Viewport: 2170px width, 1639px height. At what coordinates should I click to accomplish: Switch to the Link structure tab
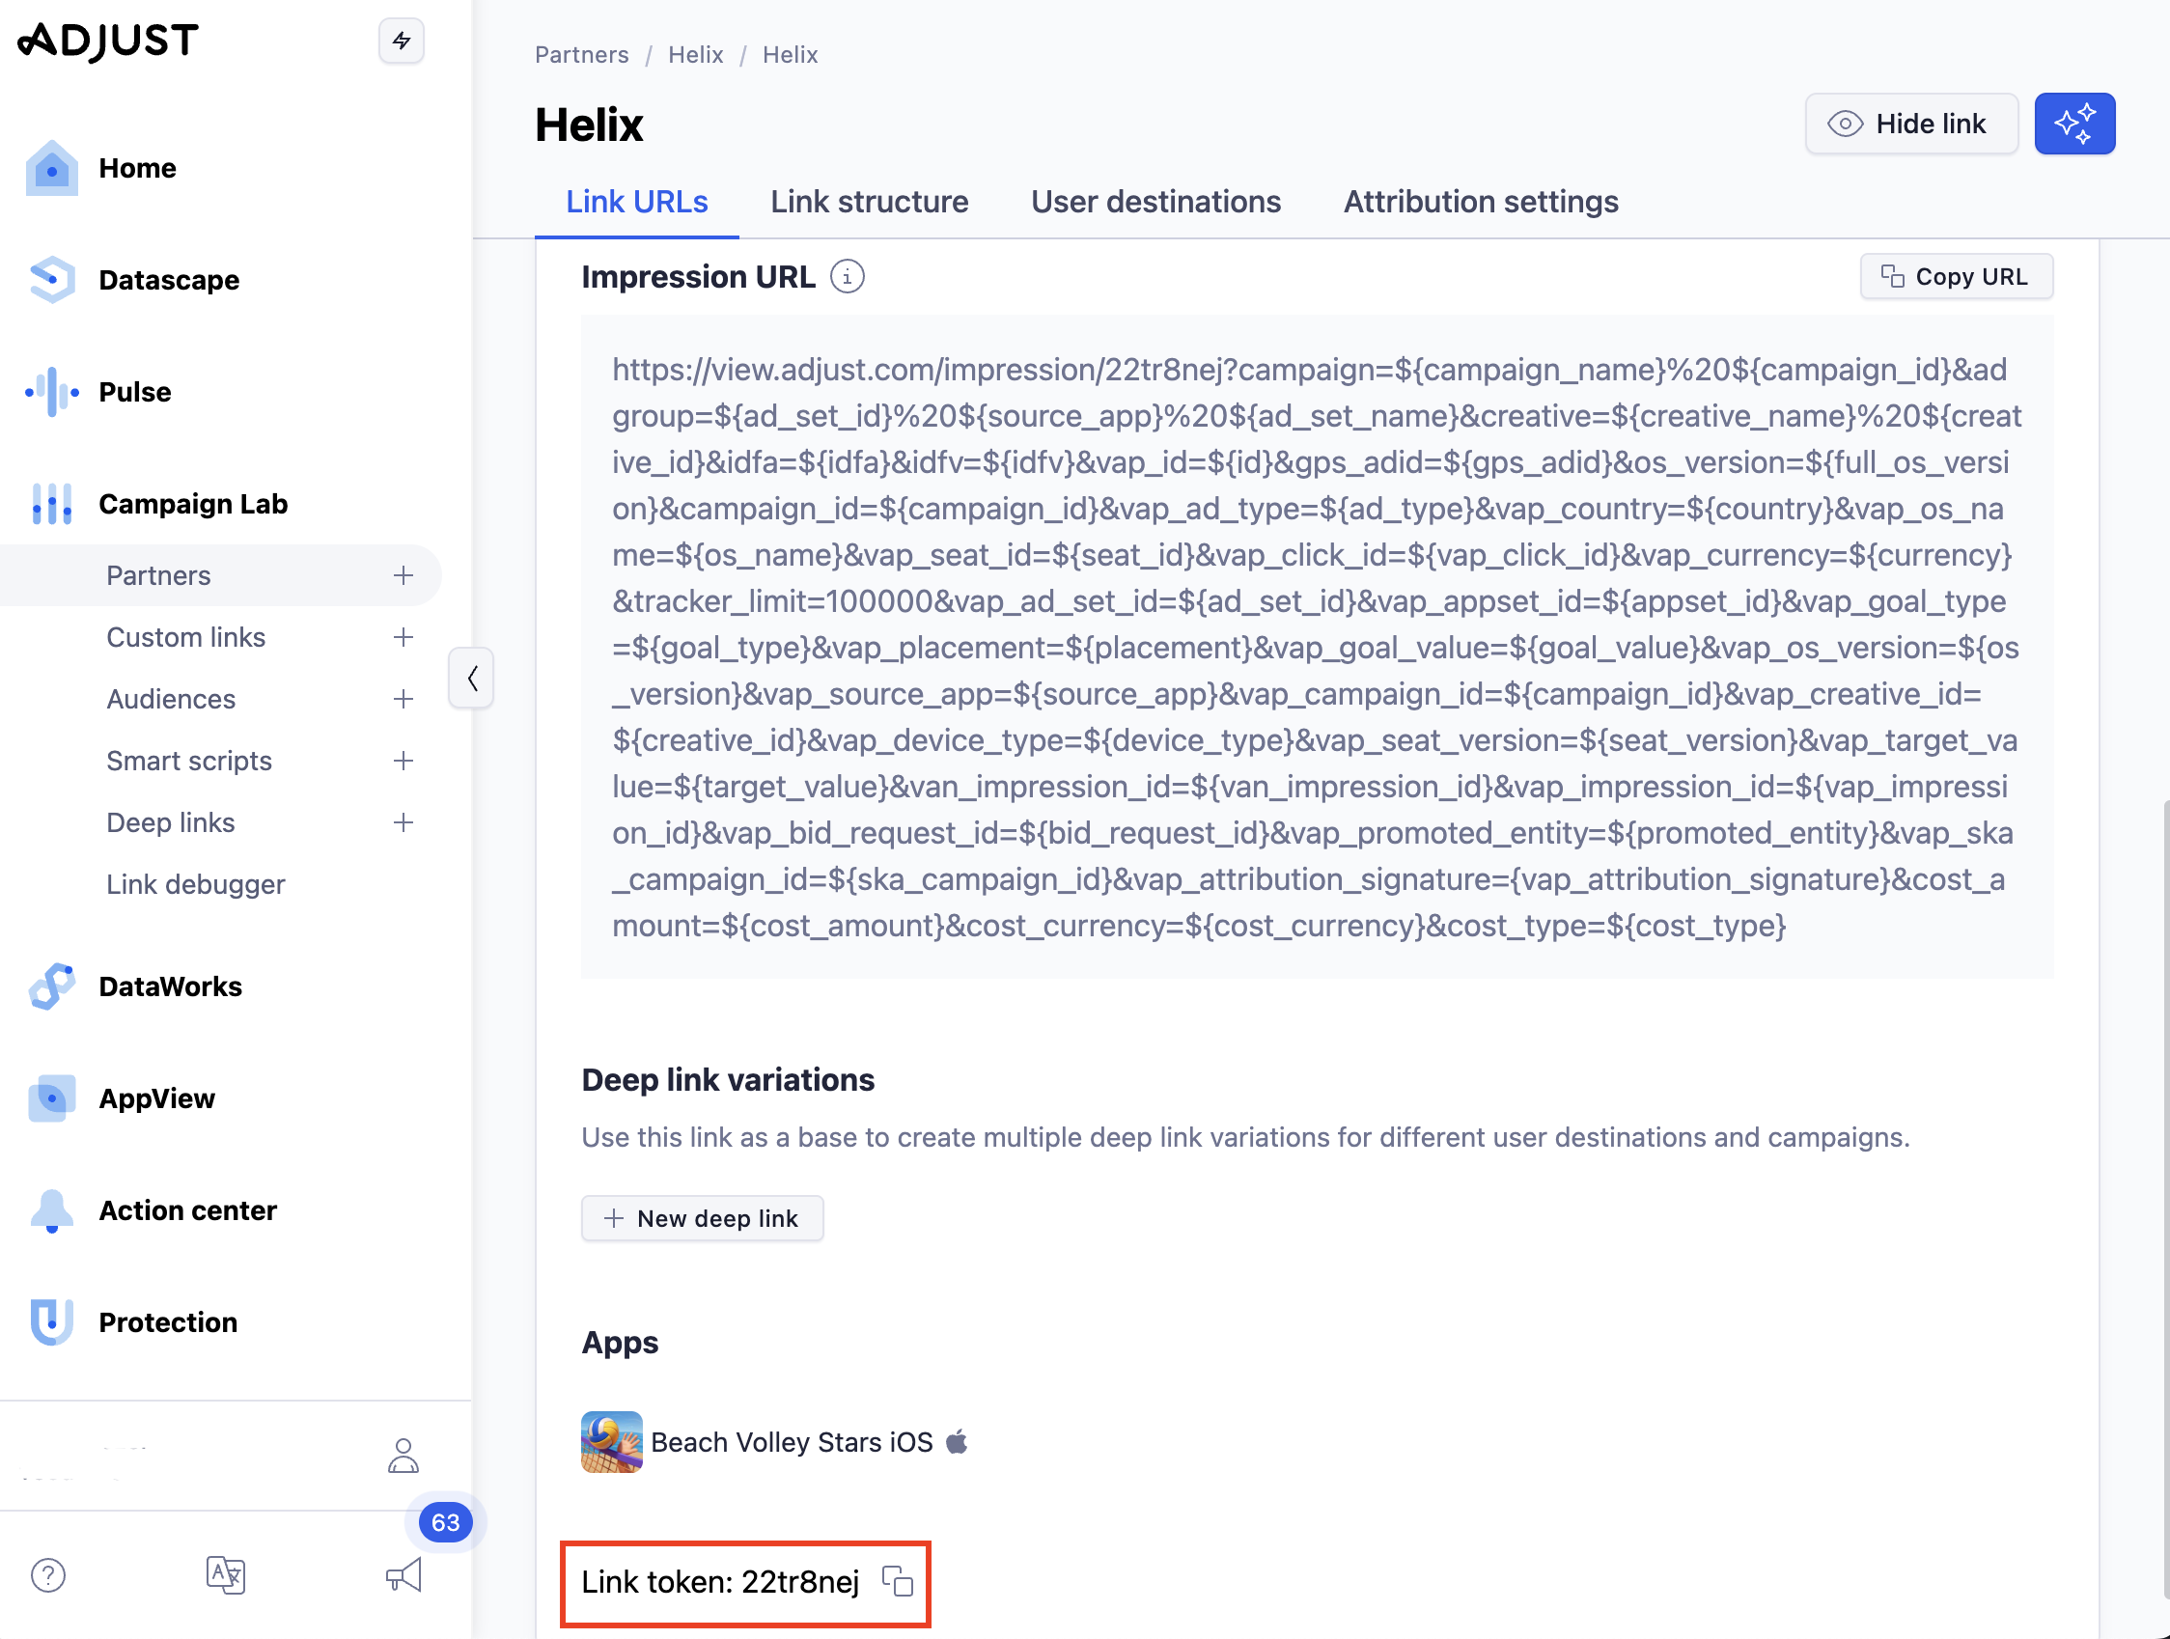click(x=869, y=201)
